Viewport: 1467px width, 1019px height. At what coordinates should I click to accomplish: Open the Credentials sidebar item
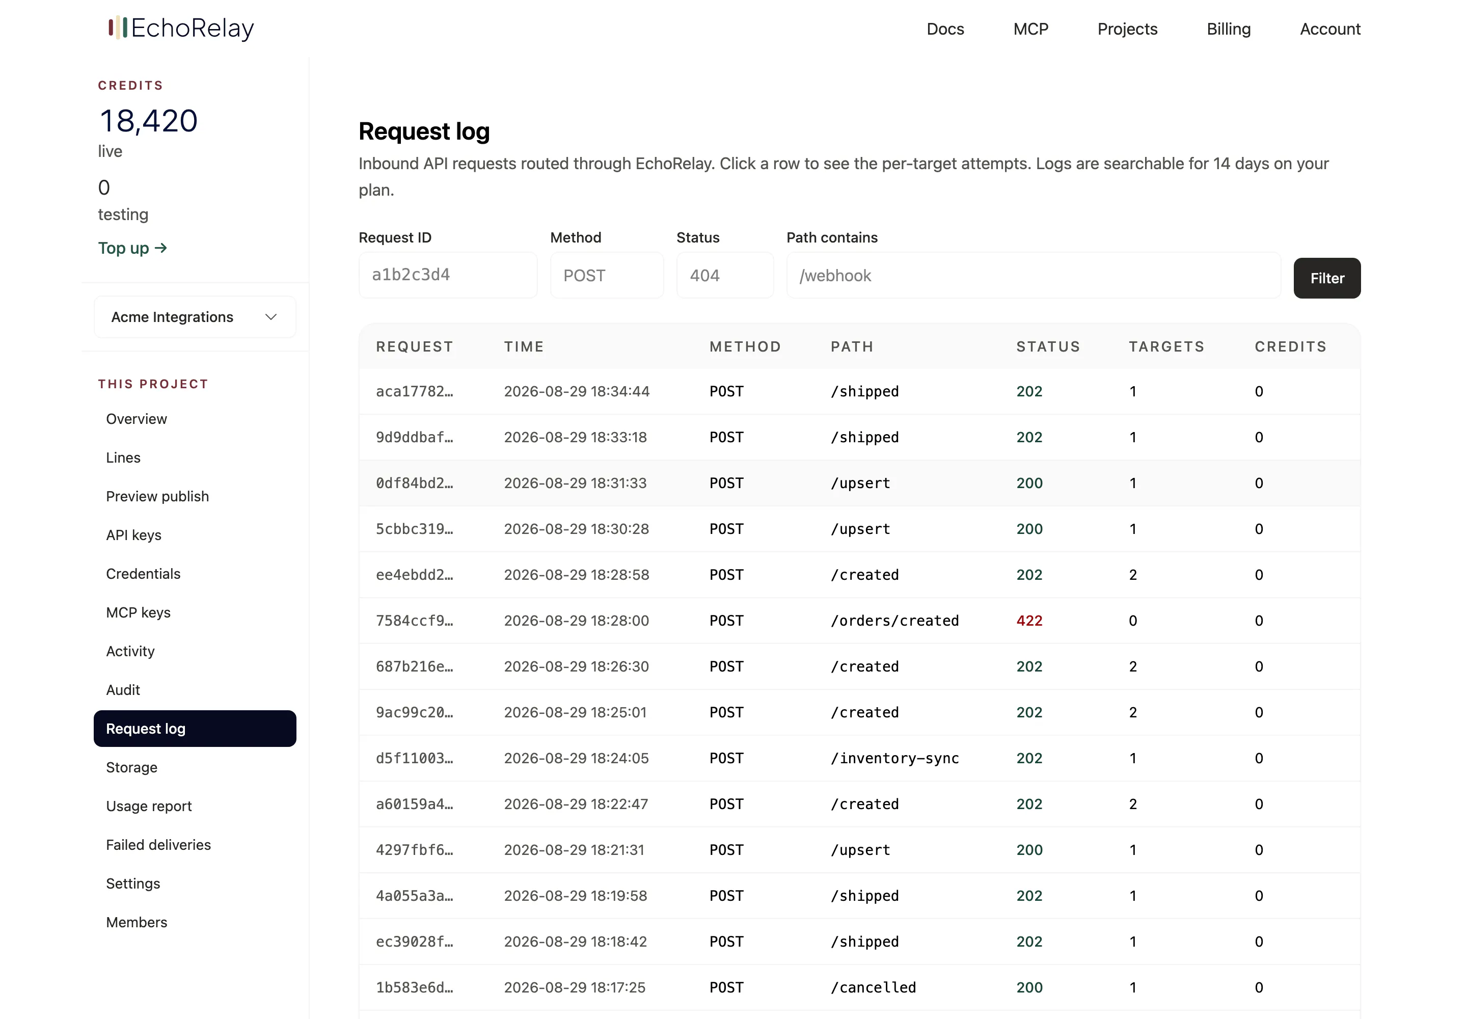195,574
